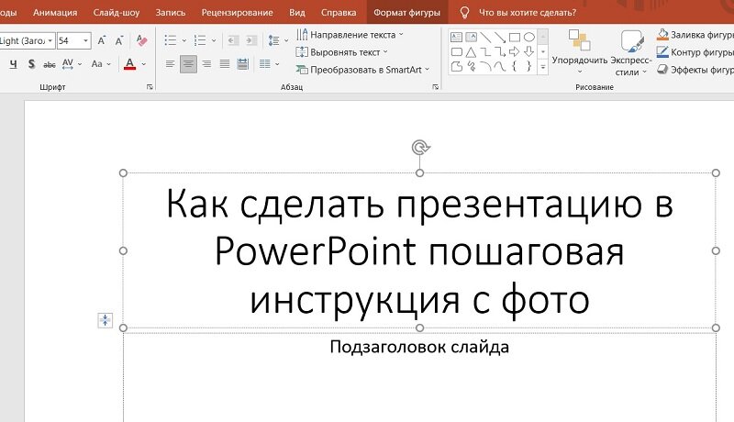Open the Абзац dialog launcher
Viewport: 734px width, 422px height.
[435, 86]
